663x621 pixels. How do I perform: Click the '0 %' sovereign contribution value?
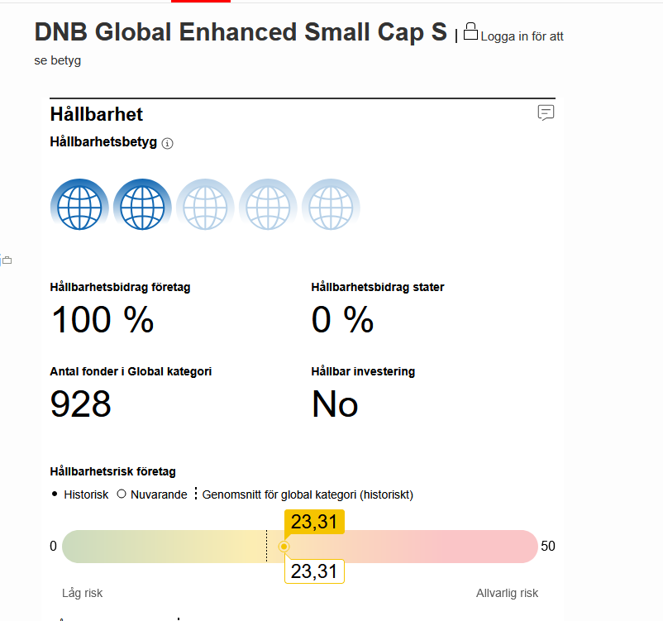click(x=342, y=320)
